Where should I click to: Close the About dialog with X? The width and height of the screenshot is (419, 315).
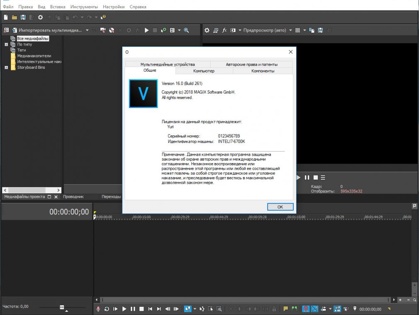[291, 52]
